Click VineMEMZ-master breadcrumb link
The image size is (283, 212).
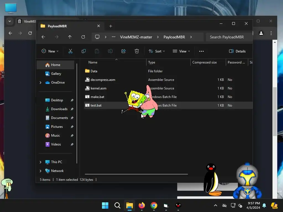[136, 37]
